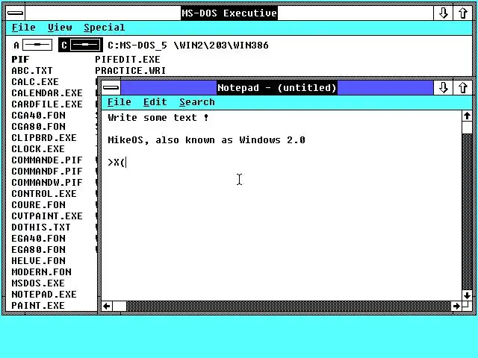Minimize Notepad window with down arrow
The height and width of the screenshot is (358, 478).
pyautogui.click(x=443, y=88)
